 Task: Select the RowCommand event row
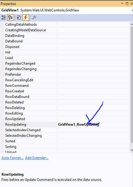pyautogui.click(x=67, y=86)
